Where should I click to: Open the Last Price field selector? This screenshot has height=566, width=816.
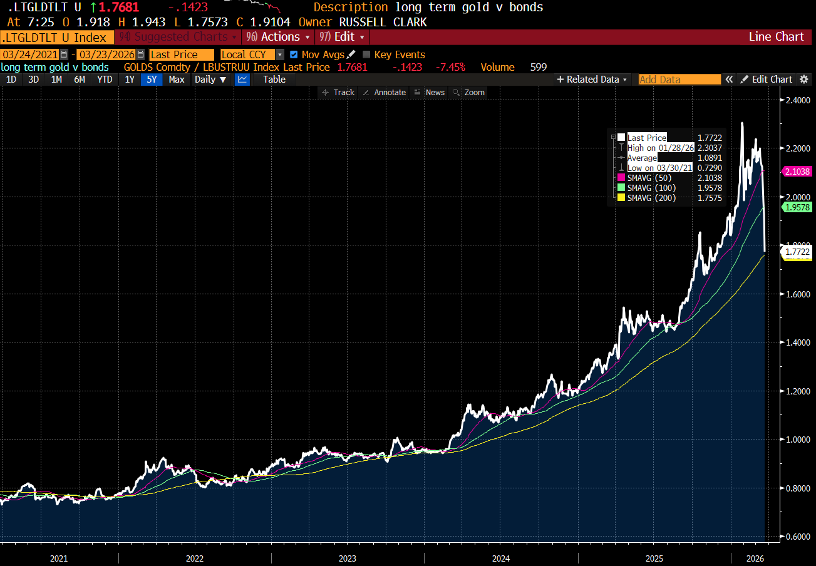(182, 55)
